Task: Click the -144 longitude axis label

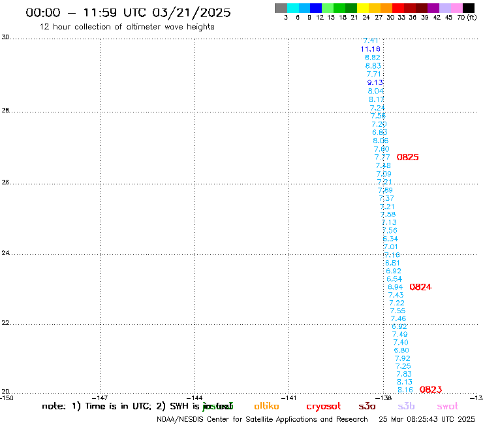Action: (x=195, y=398)
